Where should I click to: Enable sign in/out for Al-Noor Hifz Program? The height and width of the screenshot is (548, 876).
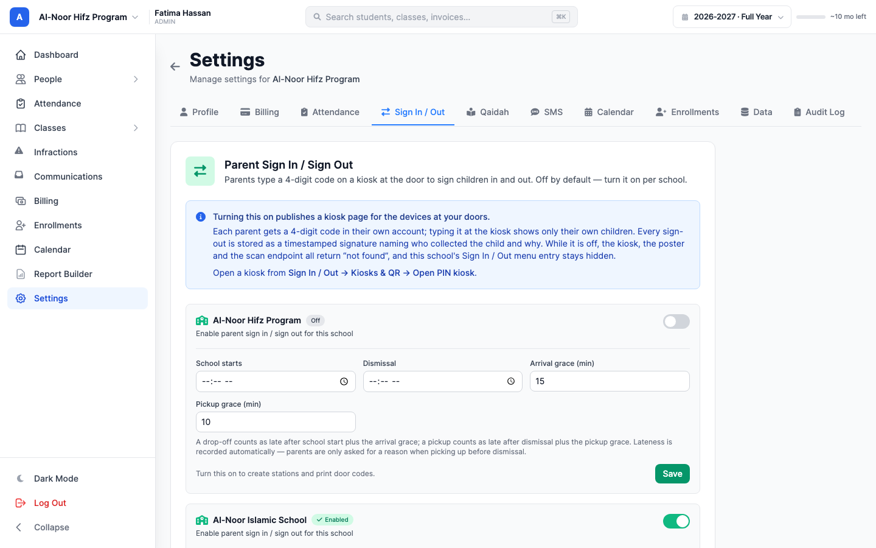point(676,321)
